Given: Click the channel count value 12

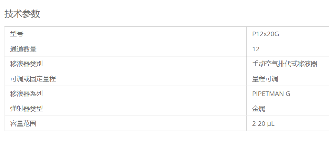Looking at the screenshot, I should [x=256, y=49].
